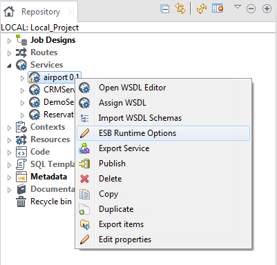277x265 pixels.
Task: Select the Services tree item
Action: 46,65
